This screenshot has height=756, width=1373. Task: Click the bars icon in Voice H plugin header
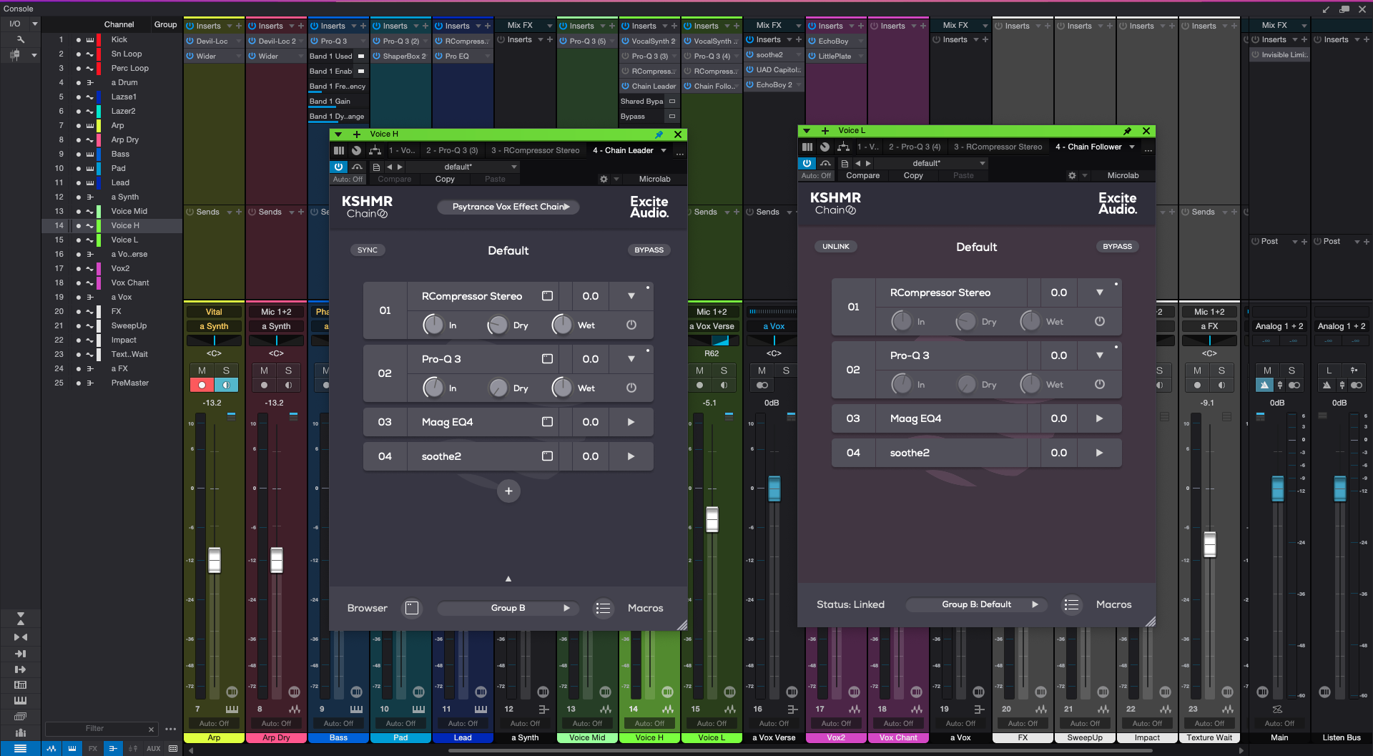tap(339, 150)
